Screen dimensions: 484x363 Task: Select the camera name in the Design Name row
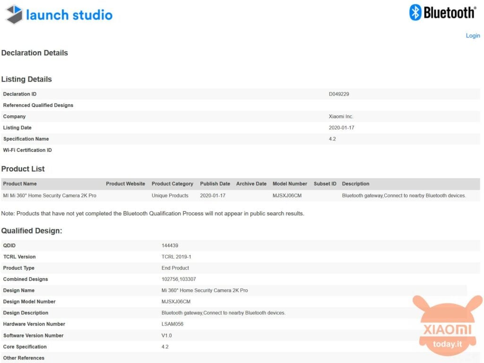coord(205,291)
